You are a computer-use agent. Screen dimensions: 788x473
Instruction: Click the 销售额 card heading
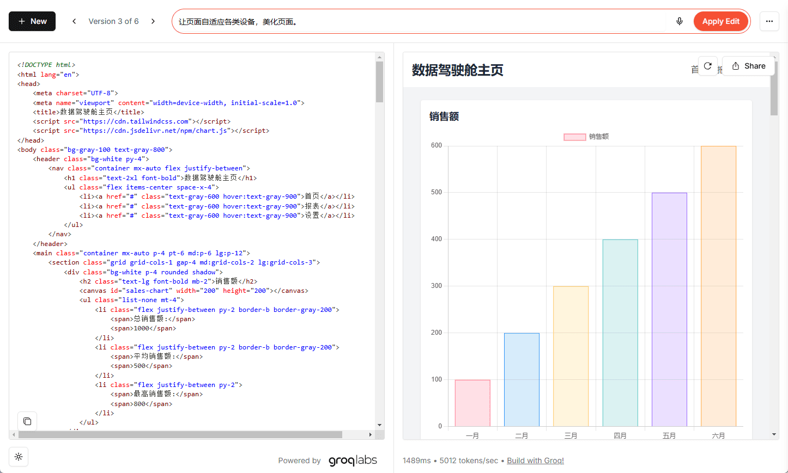coord(444,116)
